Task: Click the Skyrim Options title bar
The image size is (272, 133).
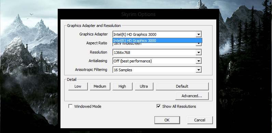Action: point(138,14)
